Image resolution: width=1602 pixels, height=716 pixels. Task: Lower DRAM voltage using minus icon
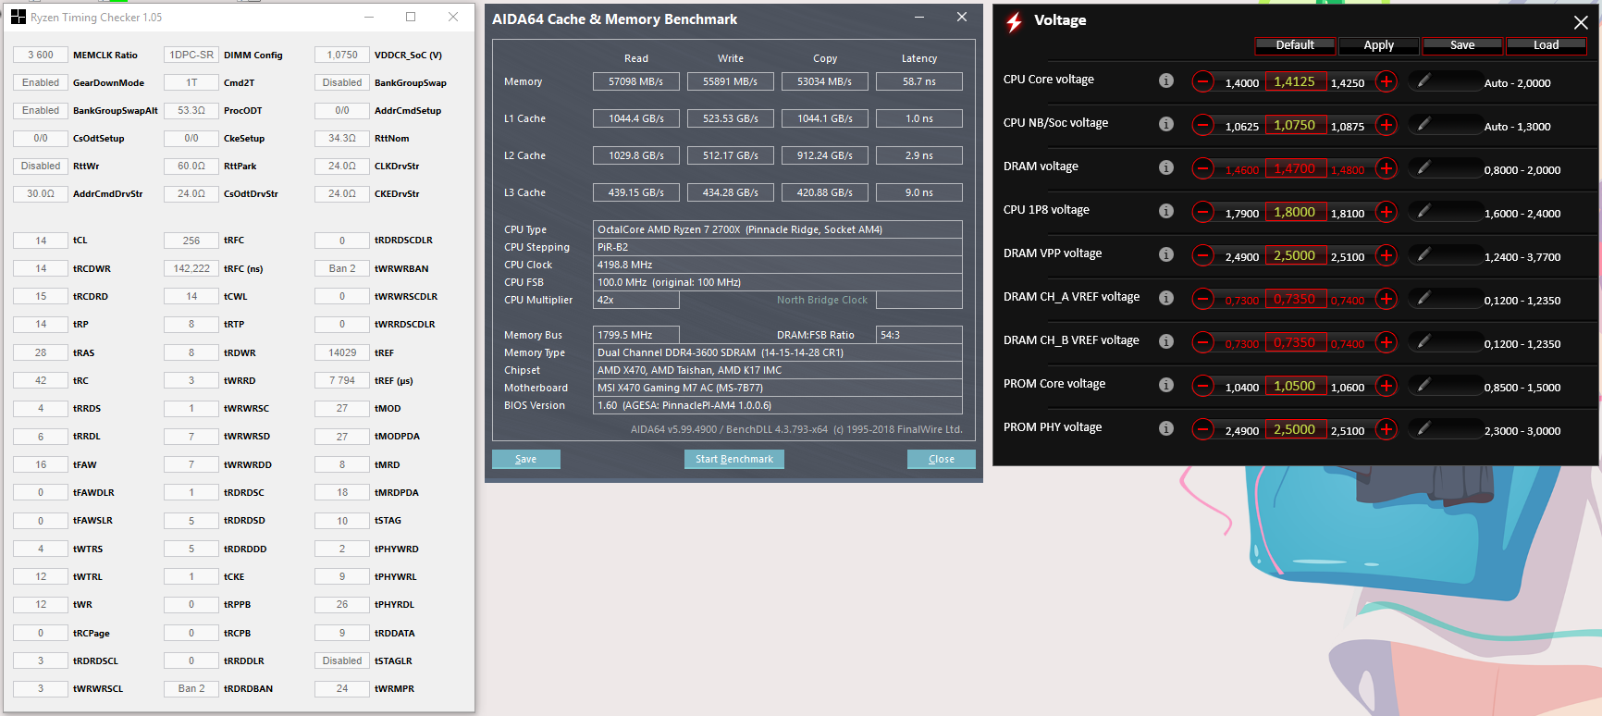pos(1202,169)
